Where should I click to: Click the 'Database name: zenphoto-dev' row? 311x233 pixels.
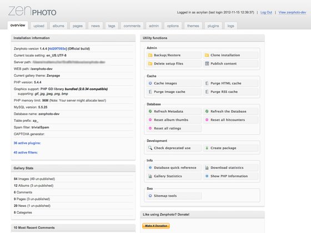[73, 114]
